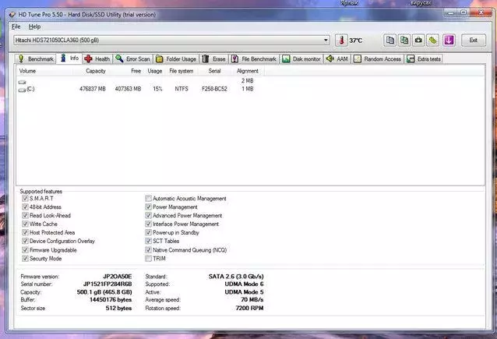
Task: Click the Exit button
Action: (x=473, y=41)
